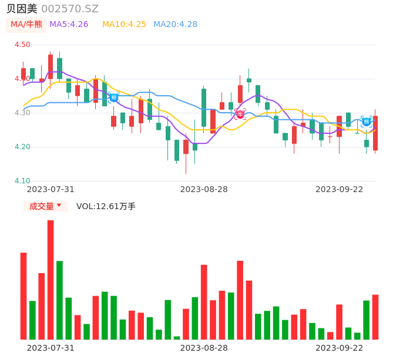Viewport: 403px width, 356px height.
Task: Click the last red candlestick on the right
Action: tap(375, 133)
